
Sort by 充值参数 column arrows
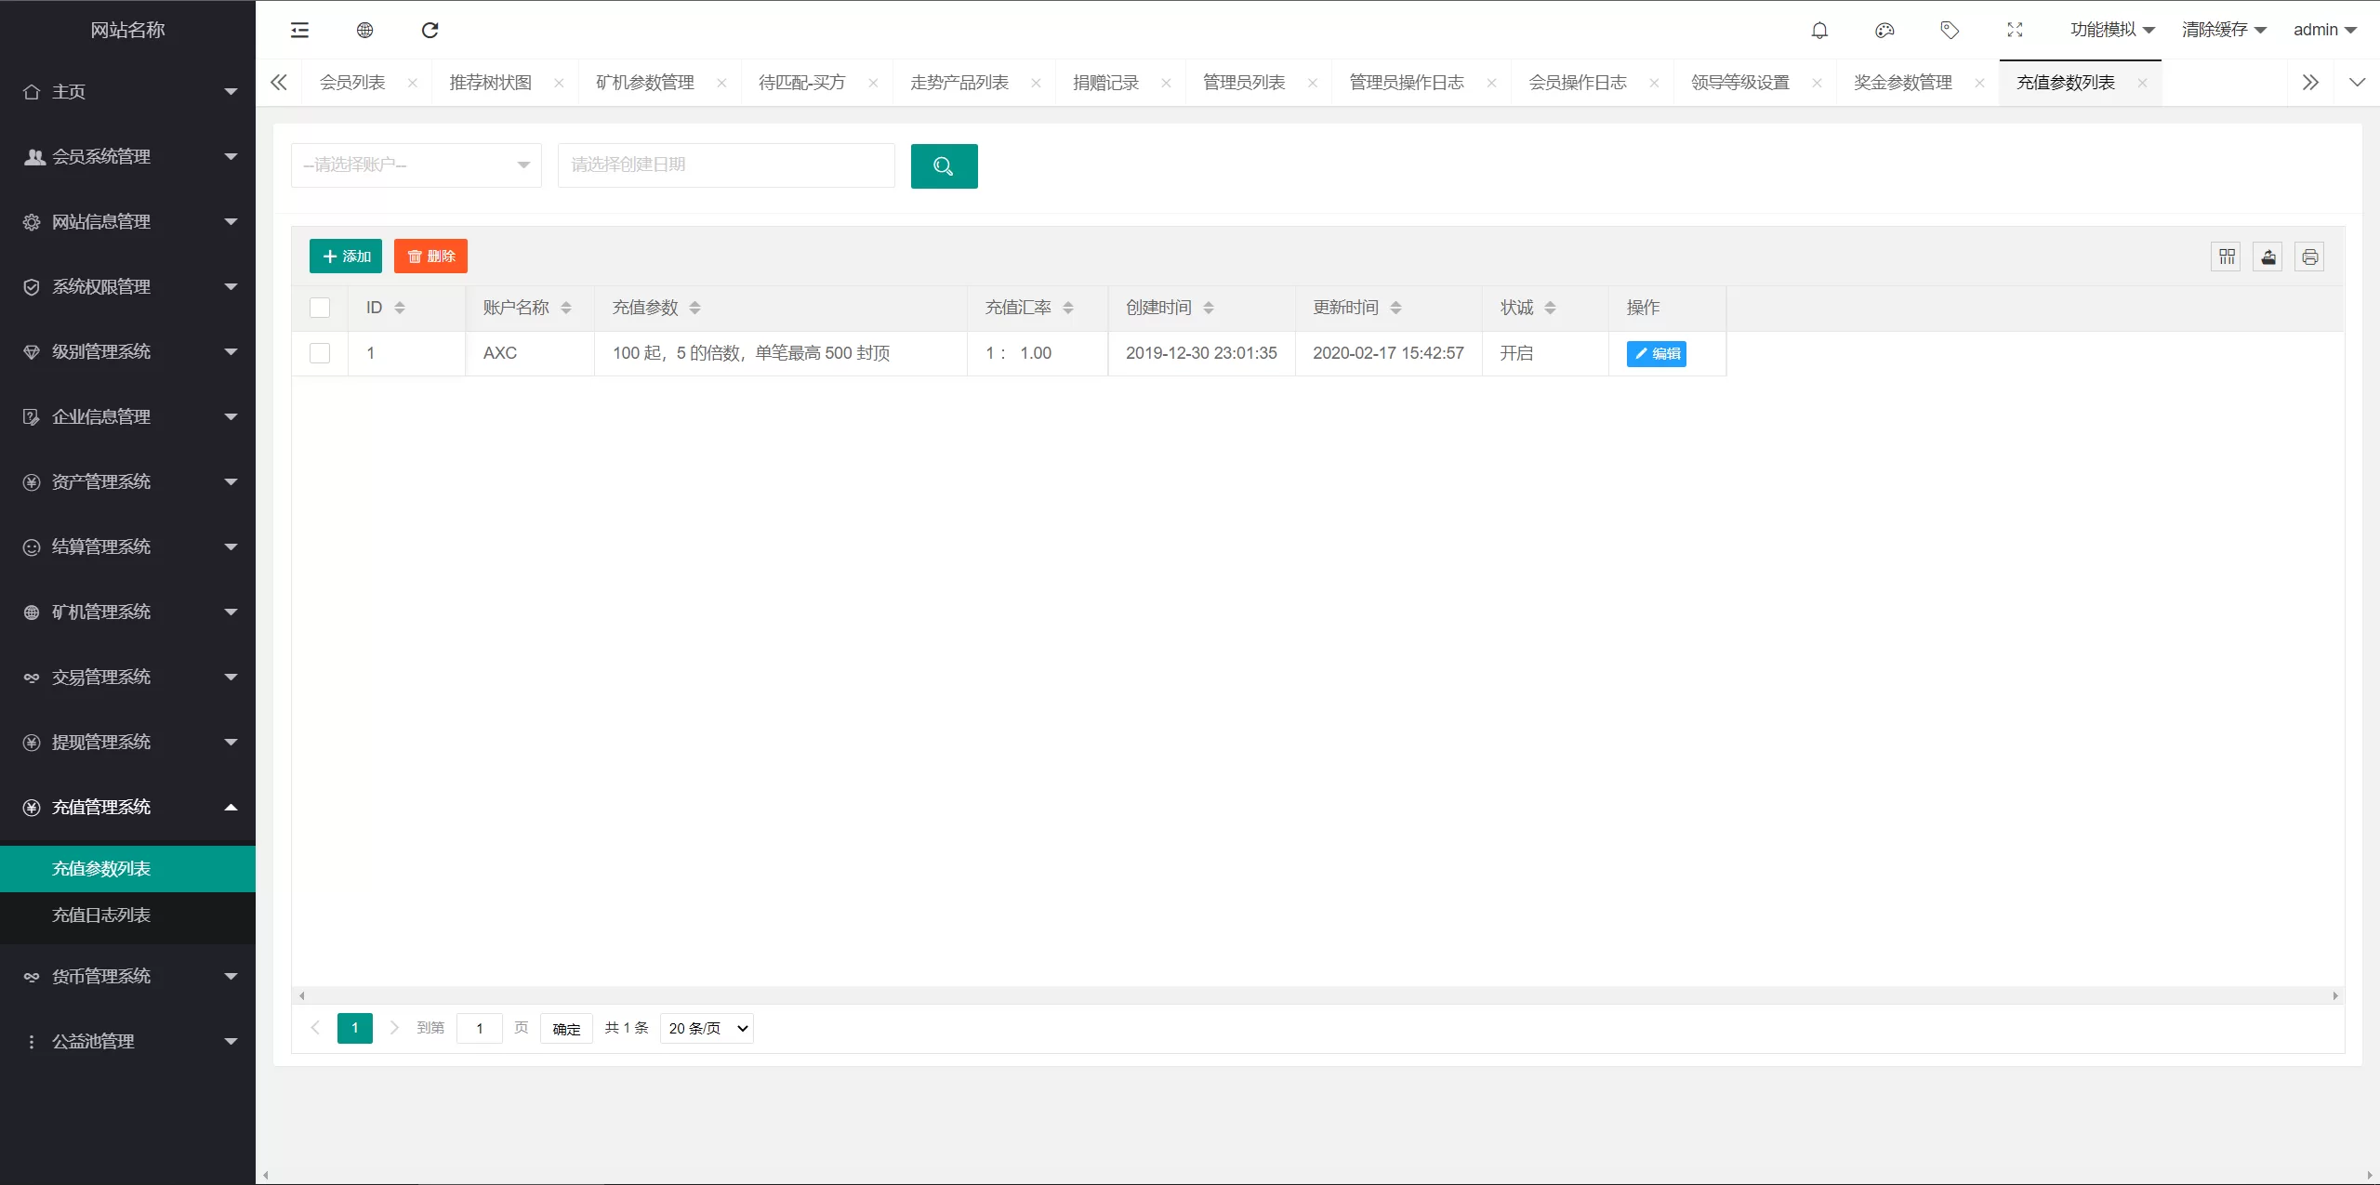click(695, 308)
